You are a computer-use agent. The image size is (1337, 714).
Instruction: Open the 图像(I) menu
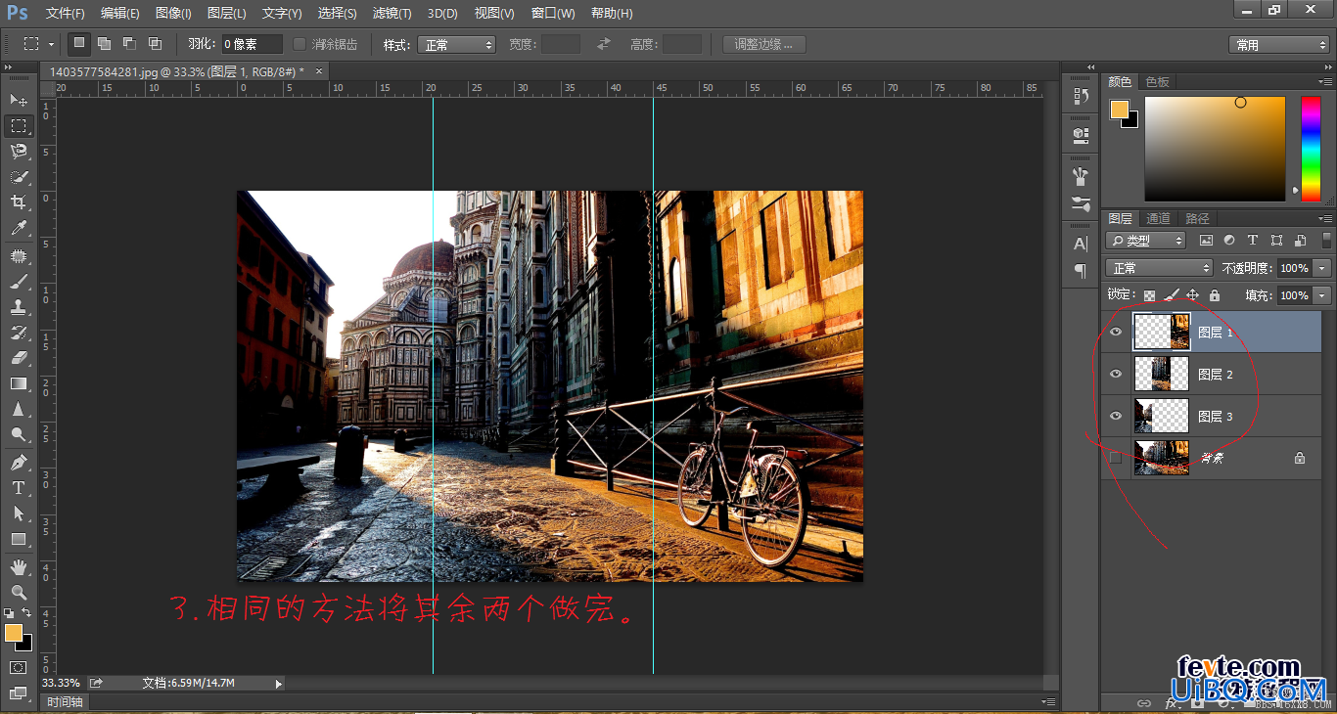pos(173,13)
